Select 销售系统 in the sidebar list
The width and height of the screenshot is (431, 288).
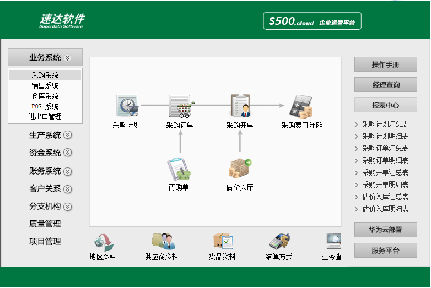point(45,86)
